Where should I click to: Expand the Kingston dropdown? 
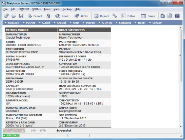tap(12, 23)
